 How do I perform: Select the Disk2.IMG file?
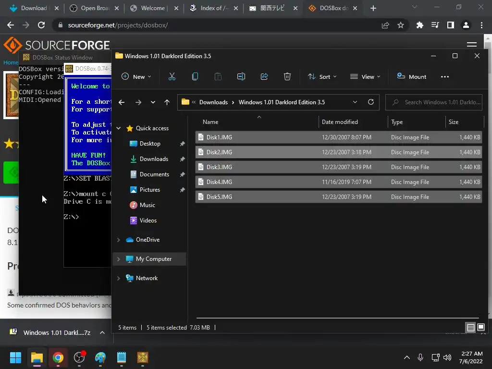(338, 152)
